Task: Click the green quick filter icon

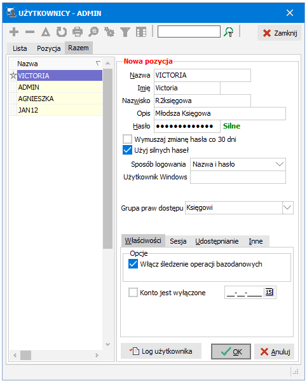Action: (x=229, y=32)
